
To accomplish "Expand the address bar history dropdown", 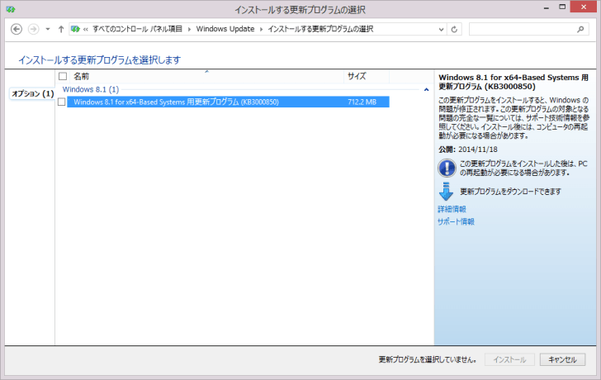I will [x=438, y=29].
